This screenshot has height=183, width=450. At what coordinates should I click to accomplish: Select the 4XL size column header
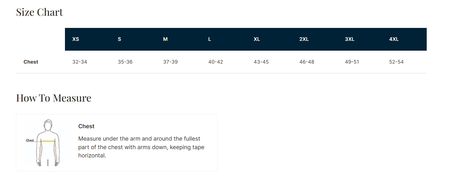(394, 39)
